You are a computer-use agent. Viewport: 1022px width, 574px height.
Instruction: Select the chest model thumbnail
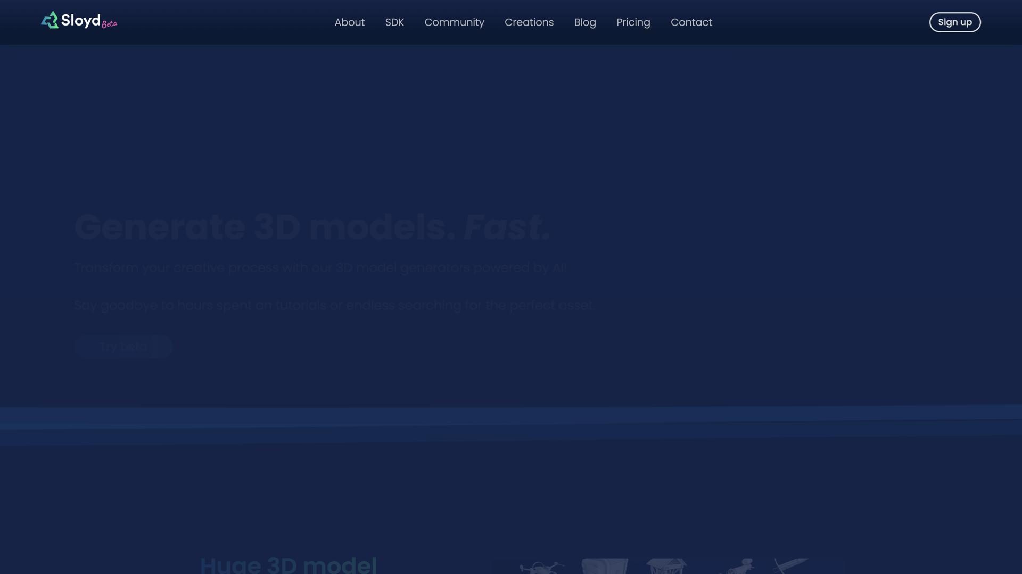coord(605,566)
